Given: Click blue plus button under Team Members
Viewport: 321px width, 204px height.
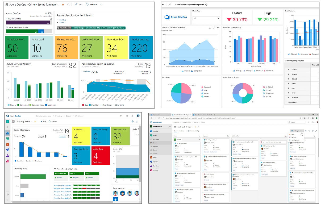Looking at the screenshot, I should [115, 199].
